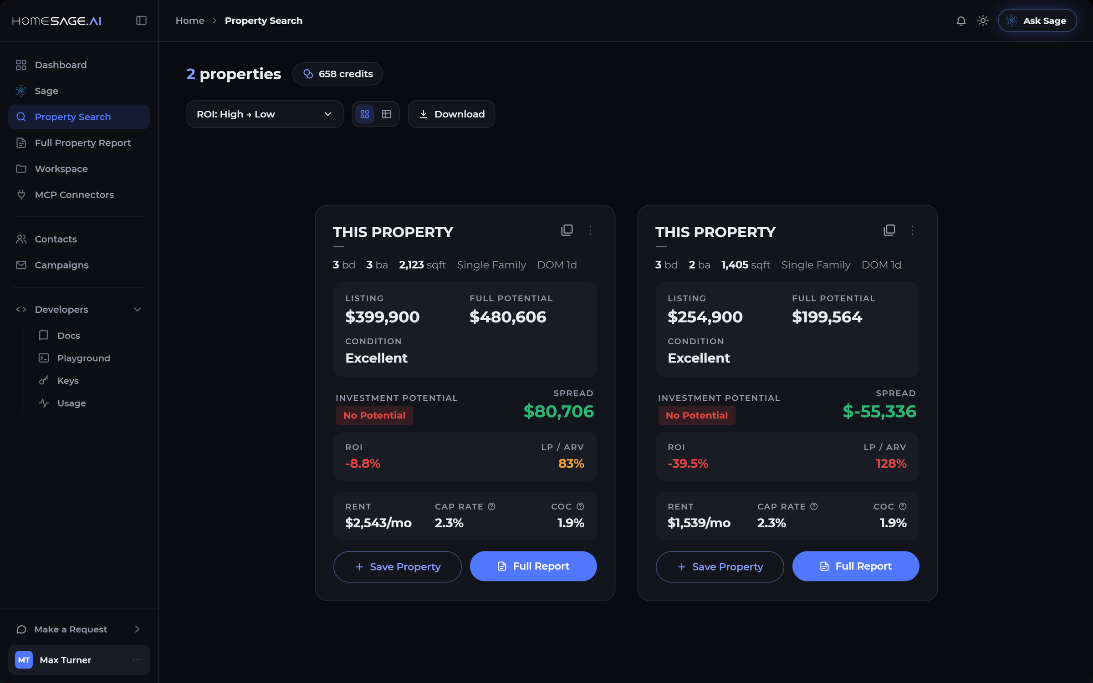Viewport: 1093px width, 683px height.
Task: Open Campaigns section
Action: [x=79, y=265]
